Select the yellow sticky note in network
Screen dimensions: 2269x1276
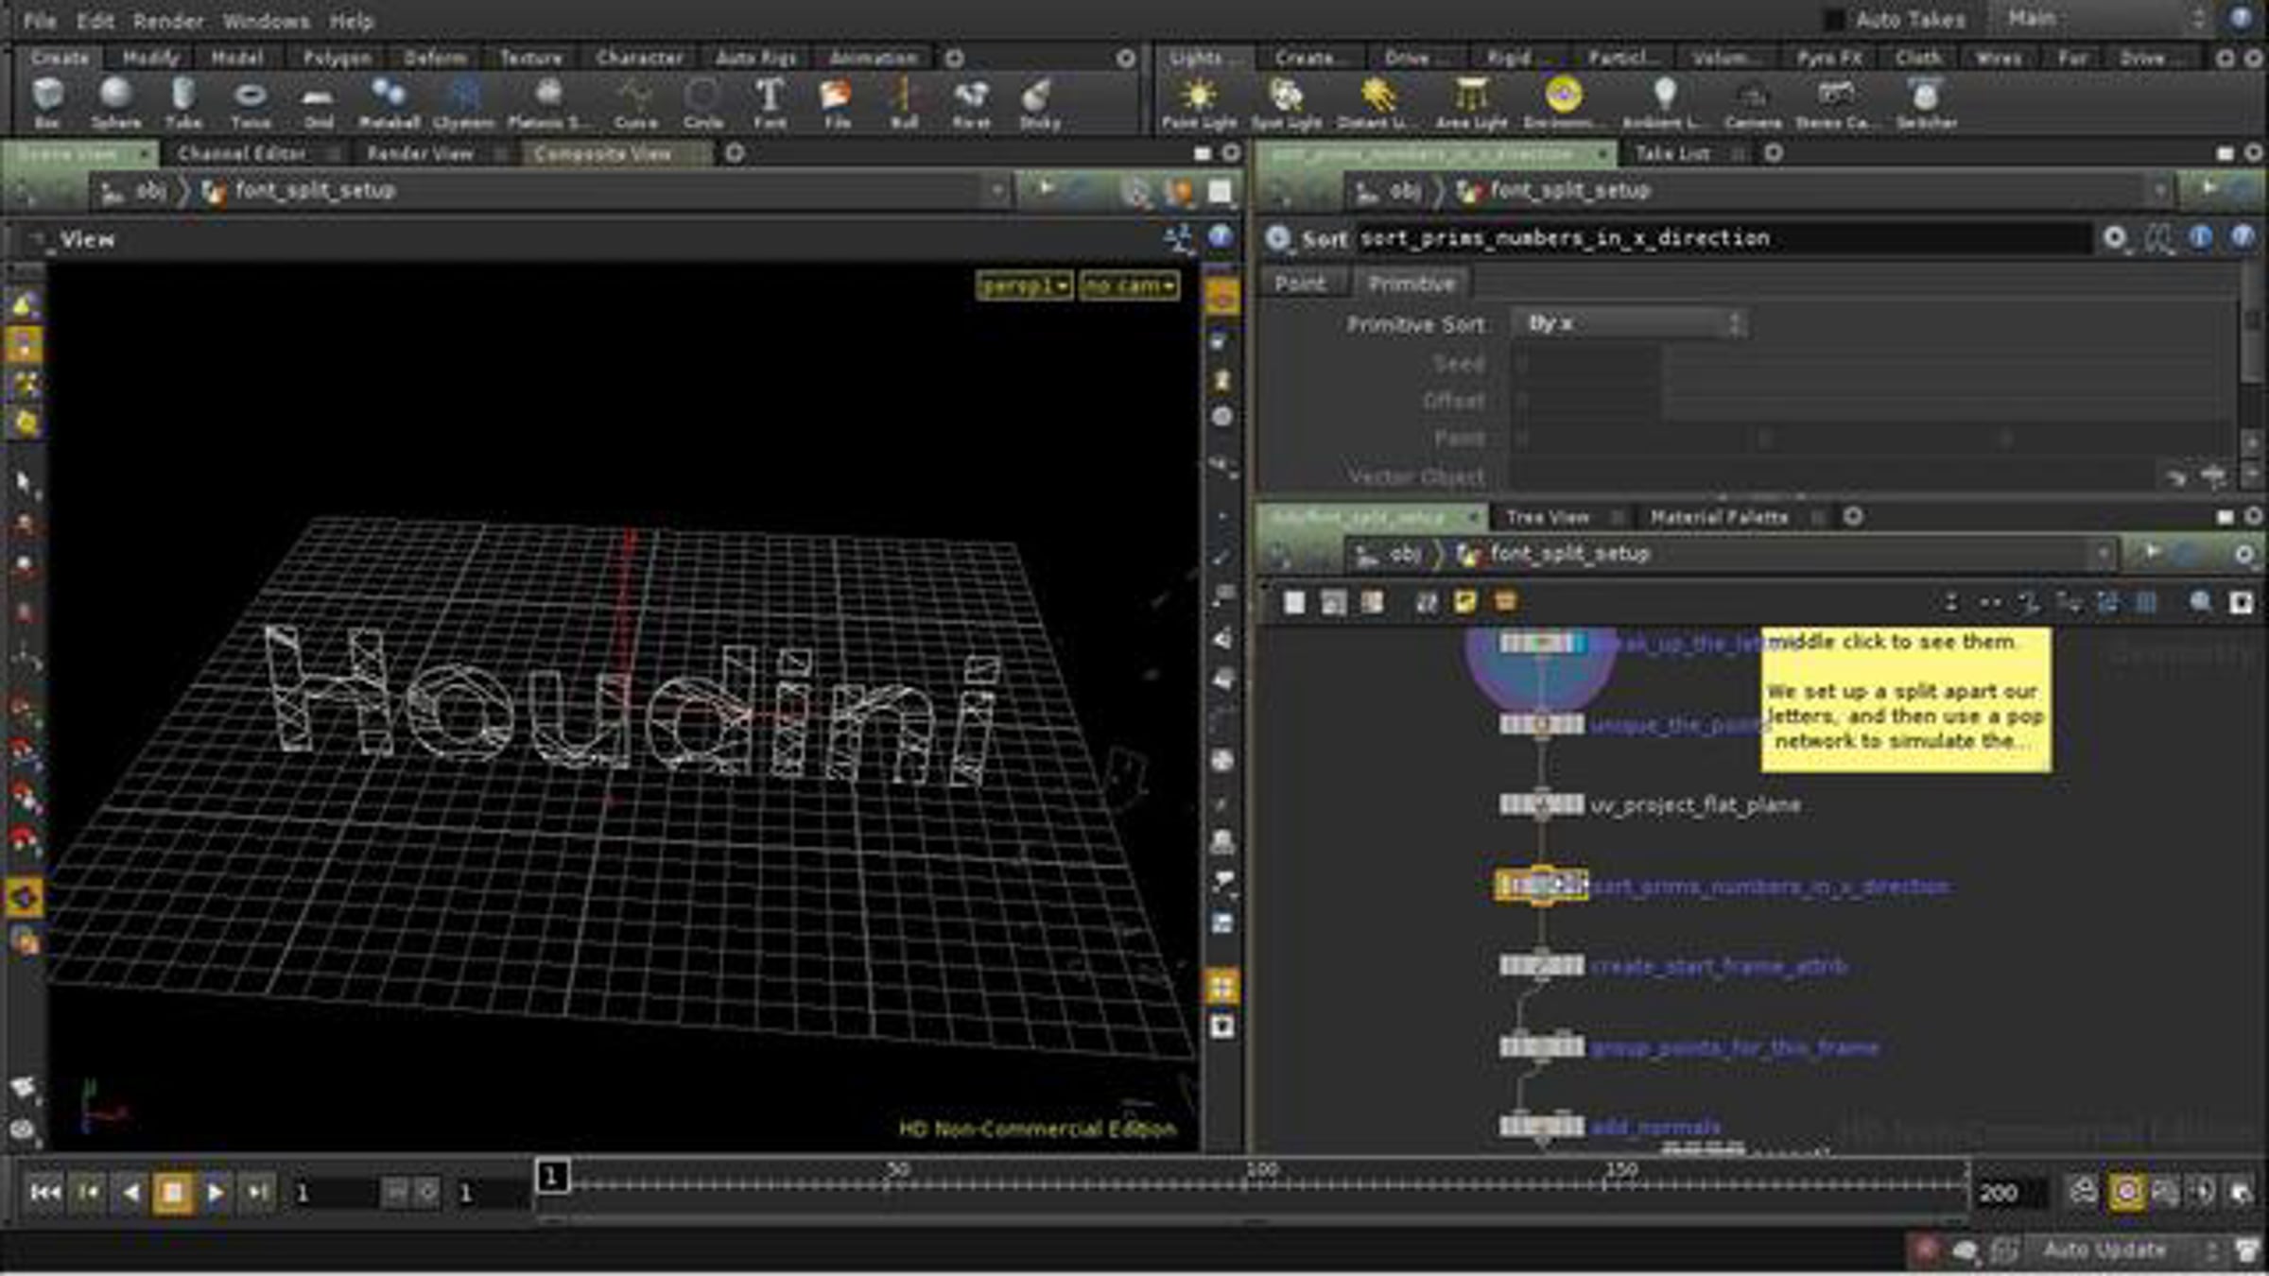(x=1906, y=699)
